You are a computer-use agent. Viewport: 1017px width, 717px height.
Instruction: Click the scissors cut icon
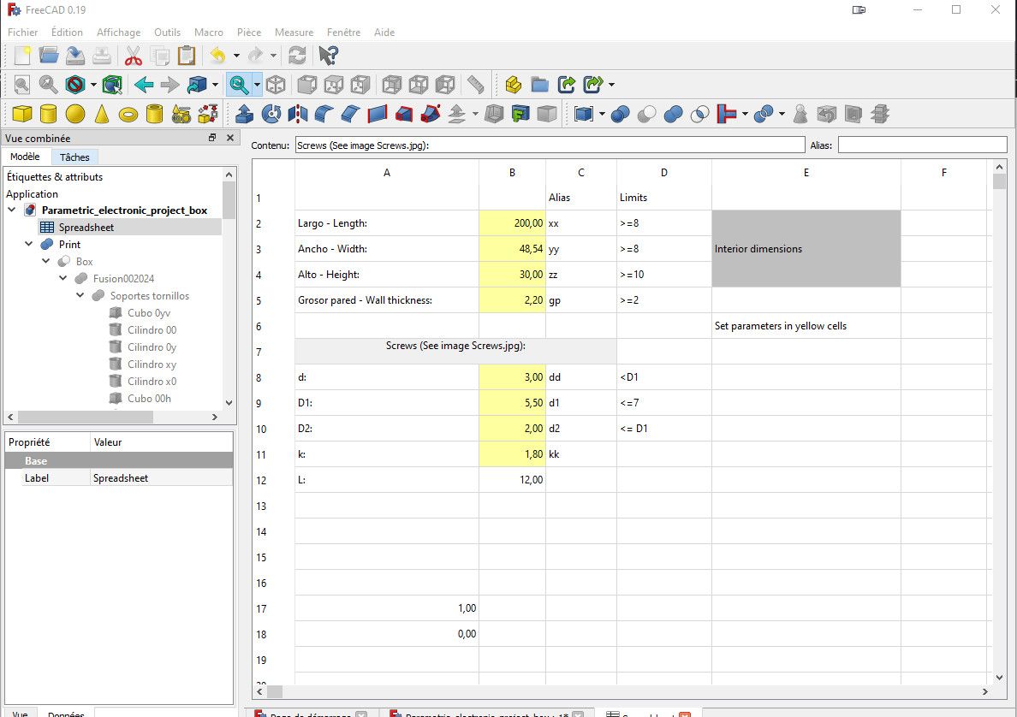coord(133,56)
